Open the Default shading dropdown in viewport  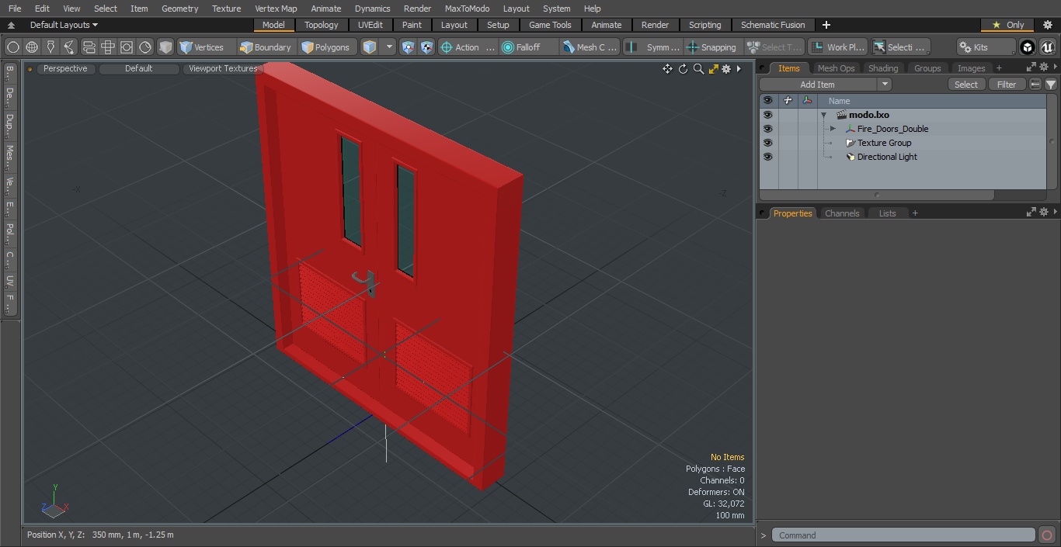click(138, 68)
